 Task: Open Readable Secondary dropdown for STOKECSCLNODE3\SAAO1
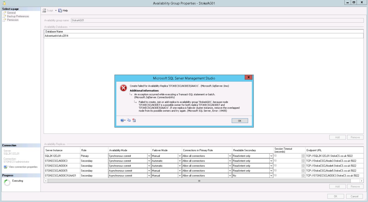point(271,175)
